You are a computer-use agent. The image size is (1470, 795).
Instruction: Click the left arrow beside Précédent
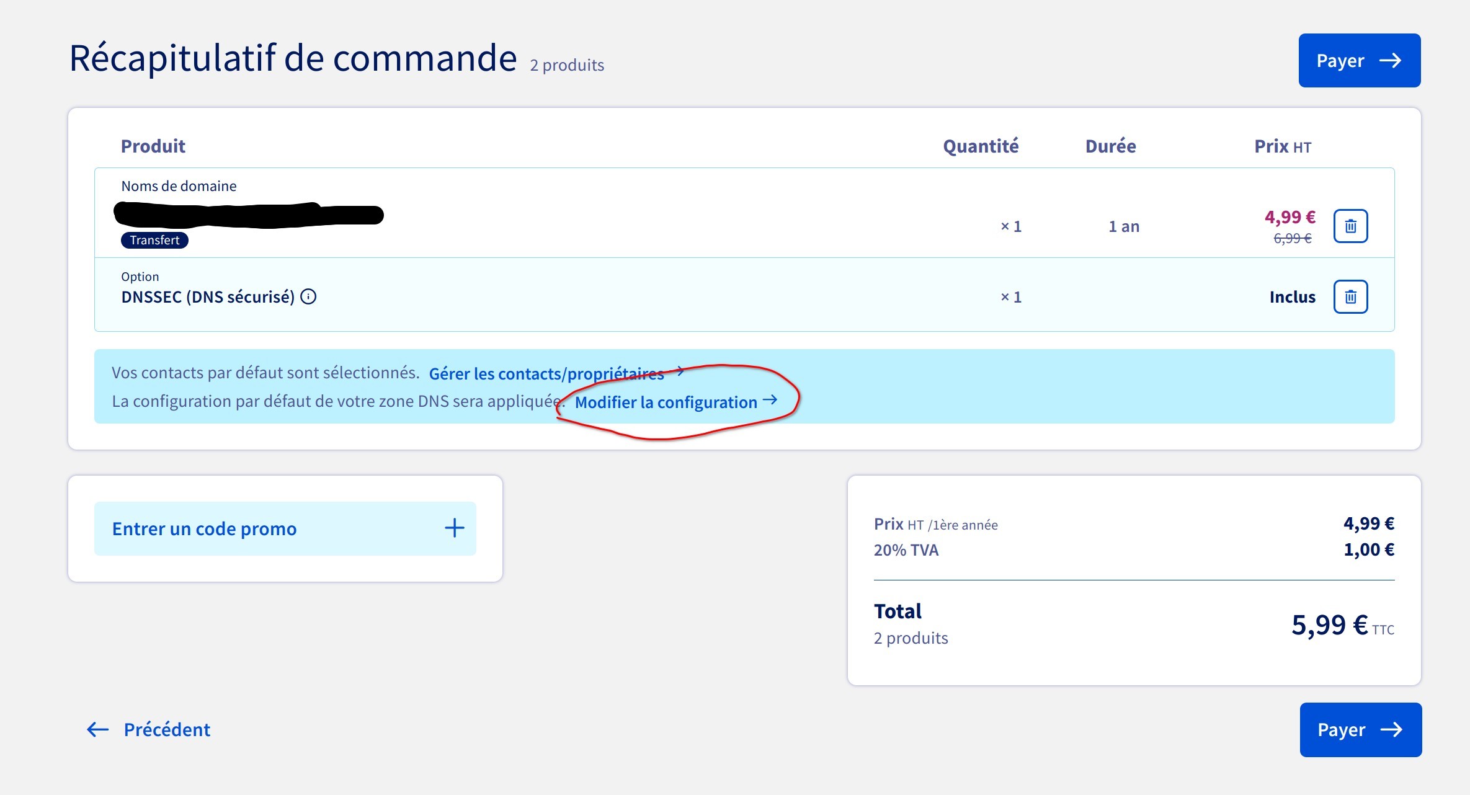pos(98,729)
